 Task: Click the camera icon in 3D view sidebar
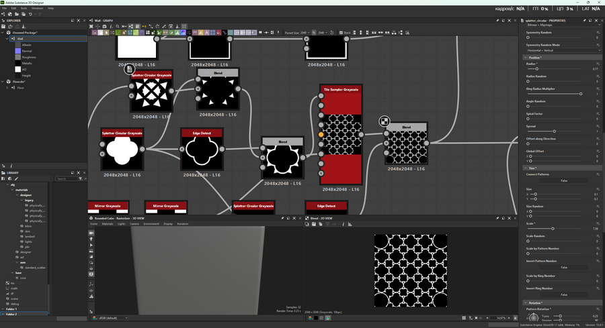(x=91, y=233)
